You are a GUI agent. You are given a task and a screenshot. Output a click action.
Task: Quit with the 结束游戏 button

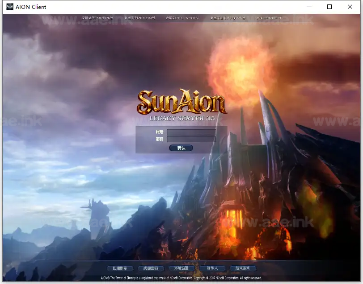point(243,268)
